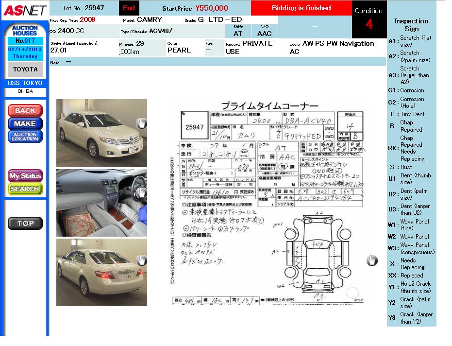Open the Auction Location page
452x346 pixels.
[25, 137]
